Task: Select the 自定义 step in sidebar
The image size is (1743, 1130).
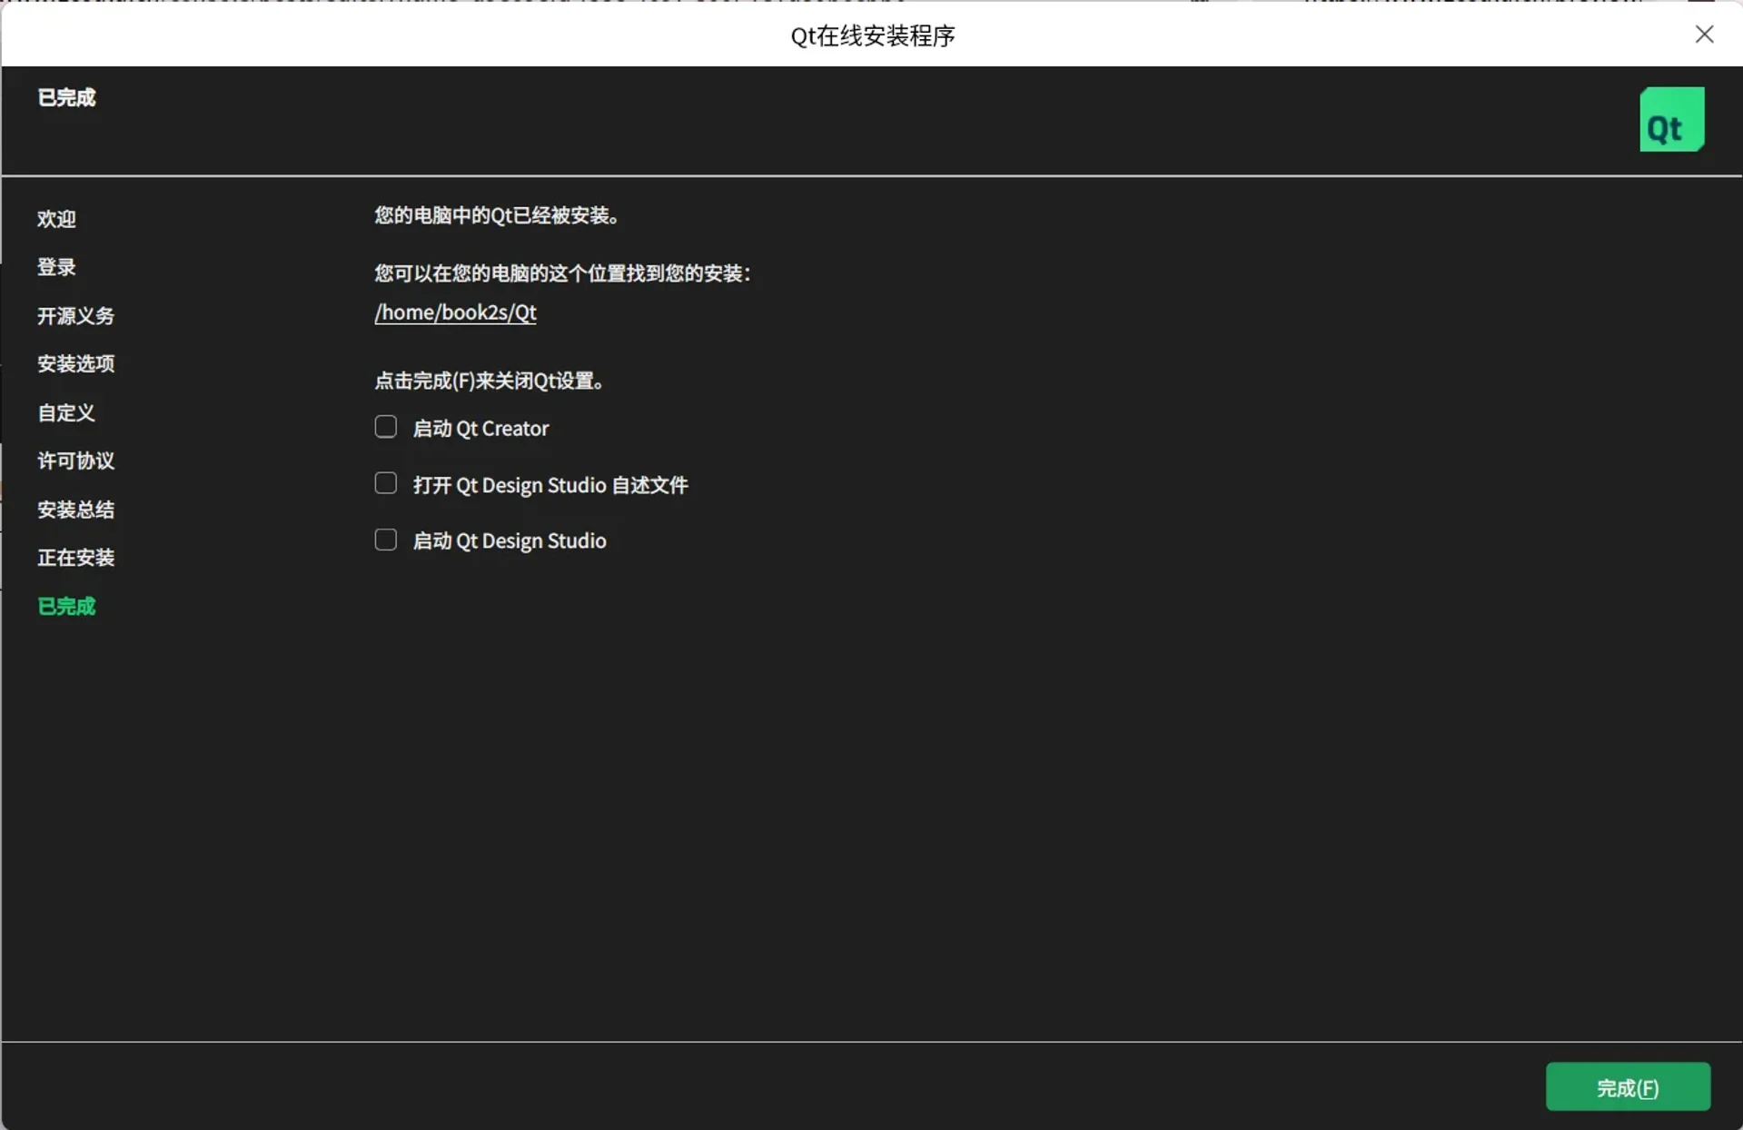Action: tap(65, 412)
